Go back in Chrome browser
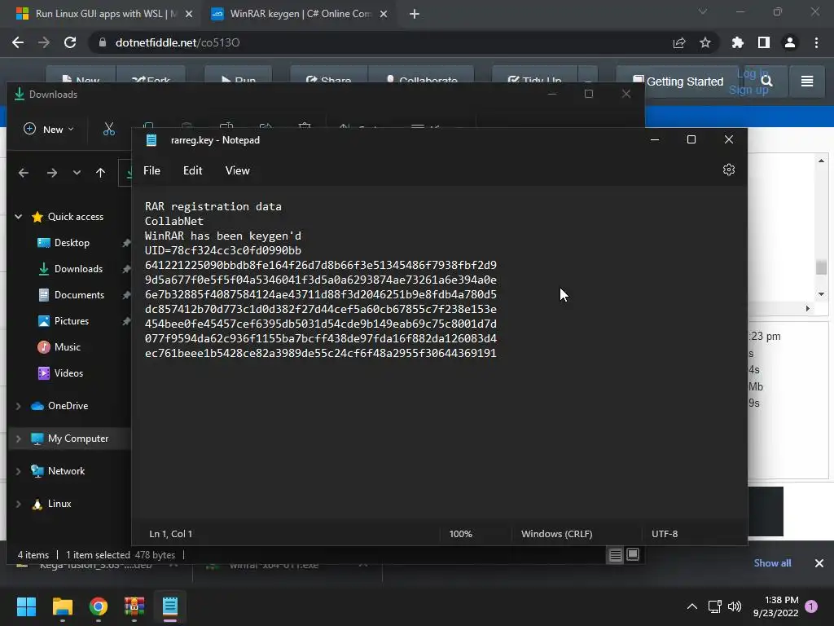The image size is (834, 626). [x=18, y=42]
